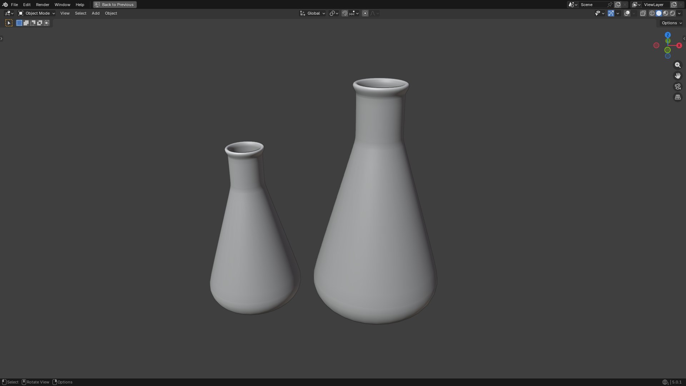Open the scene browse dropdown icon
Viewport: 686px width, 386px height.
coord(573,5)
